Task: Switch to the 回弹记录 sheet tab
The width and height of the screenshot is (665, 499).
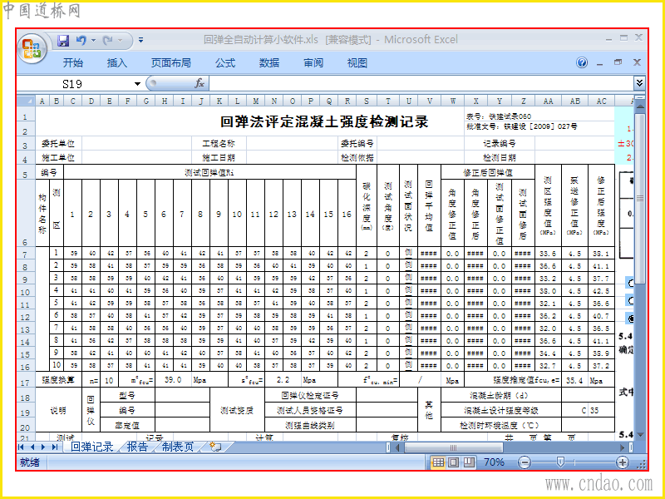Action: 92,447
